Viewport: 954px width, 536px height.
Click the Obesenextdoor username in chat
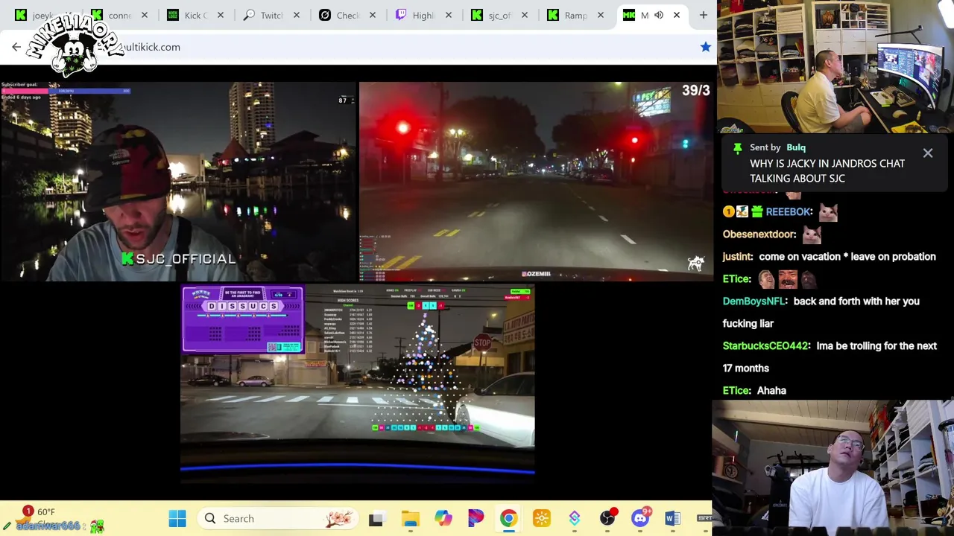point(759,234)
